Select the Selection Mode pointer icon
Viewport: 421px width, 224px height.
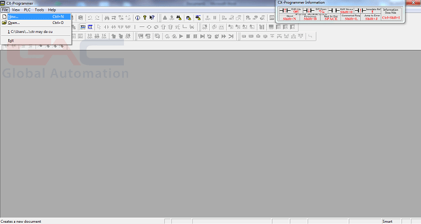[99, 27]
